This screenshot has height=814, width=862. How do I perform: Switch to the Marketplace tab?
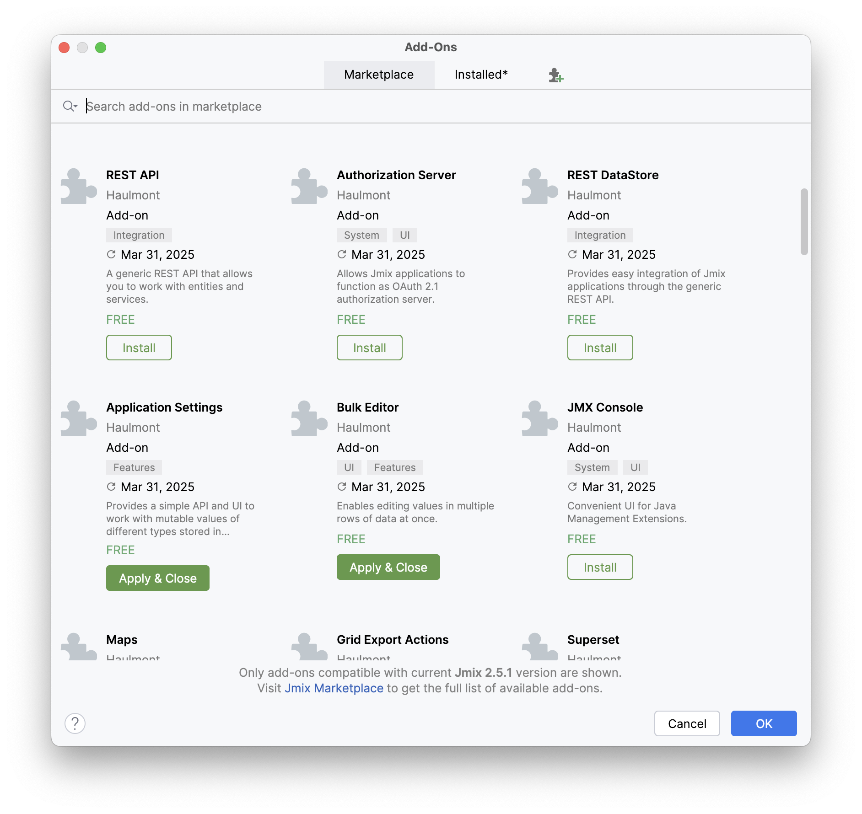coord(379,75)
